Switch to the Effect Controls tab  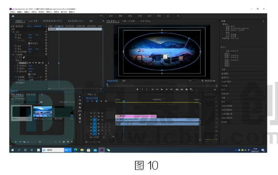pyautogui.click(x=19, y=21)
